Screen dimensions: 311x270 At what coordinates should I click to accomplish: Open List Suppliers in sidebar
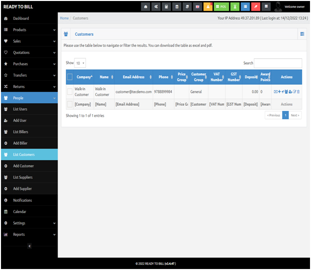(x=29, y=178)
